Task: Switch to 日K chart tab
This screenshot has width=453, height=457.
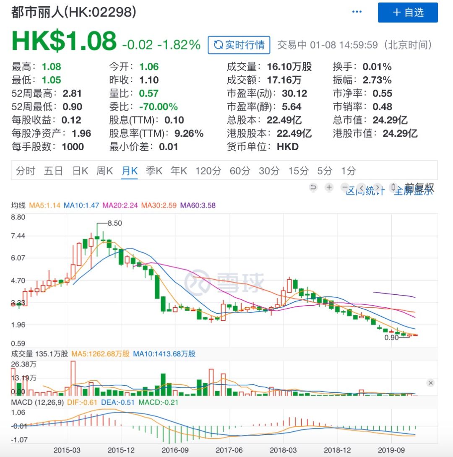Action: [80, 171]
